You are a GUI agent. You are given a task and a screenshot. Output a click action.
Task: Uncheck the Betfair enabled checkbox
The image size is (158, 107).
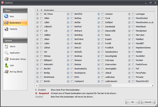pos(68,23)
